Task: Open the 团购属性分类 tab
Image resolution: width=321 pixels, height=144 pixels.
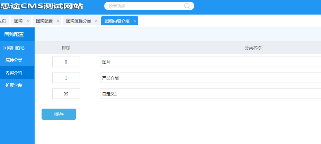Action: [x=79, y=21]
